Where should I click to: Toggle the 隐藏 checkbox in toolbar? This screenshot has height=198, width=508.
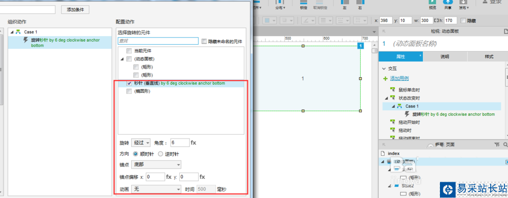coord(463,20)
